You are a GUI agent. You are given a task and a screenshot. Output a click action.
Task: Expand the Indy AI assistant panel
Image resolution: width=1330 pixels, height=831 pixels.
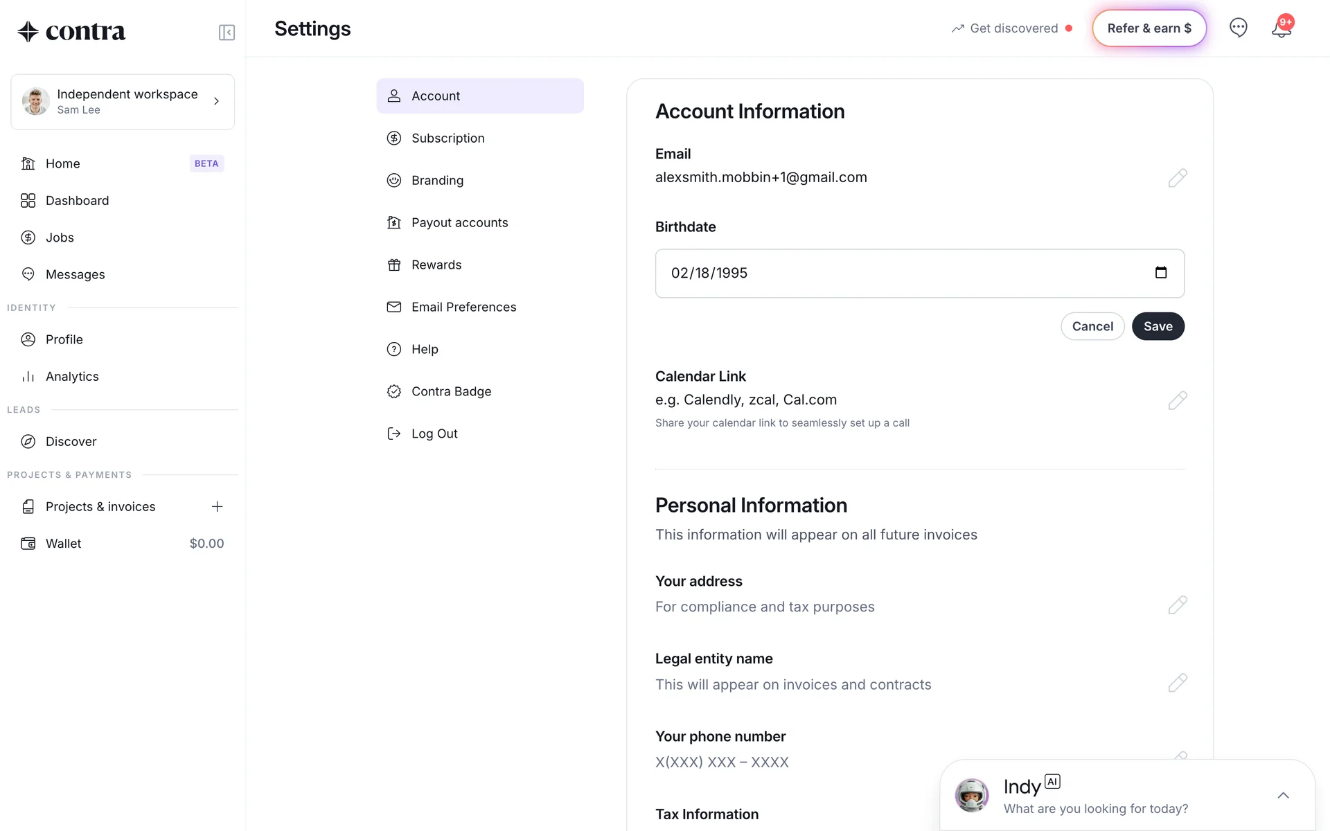[1282, 796]
